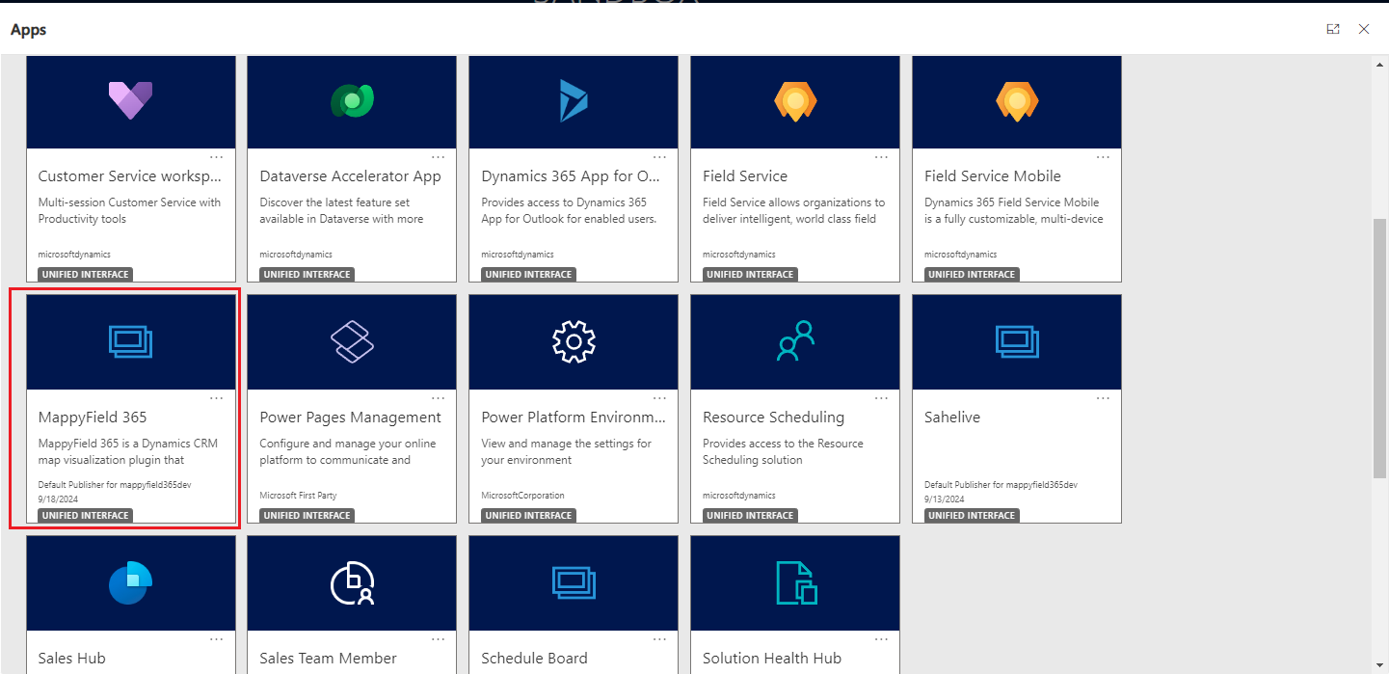Launch Schedule Board by its title
Viewport: 1389px width, 674px height.
tap(534, 659)
